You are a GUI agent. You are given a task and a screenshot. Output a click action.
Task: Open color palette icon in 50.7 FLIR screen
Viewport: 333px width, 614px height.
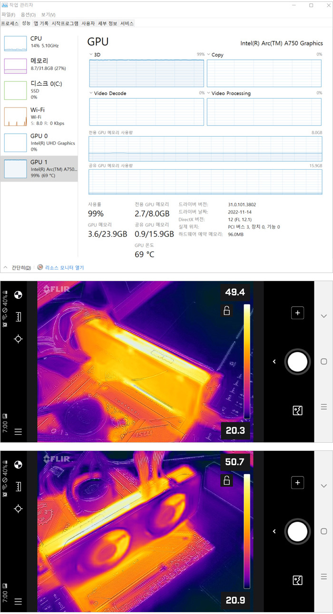(x=18, y=464)
